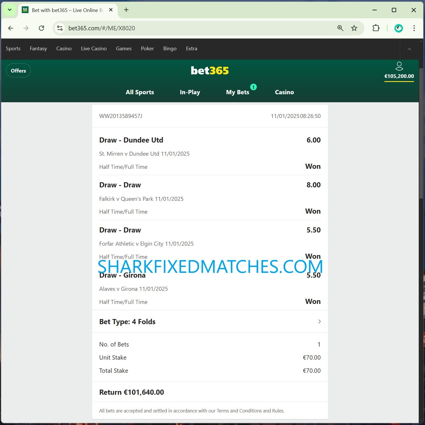Click the timestamp 11/01/2025 08:26:50

pyautogui.click(x=296, y=116)
